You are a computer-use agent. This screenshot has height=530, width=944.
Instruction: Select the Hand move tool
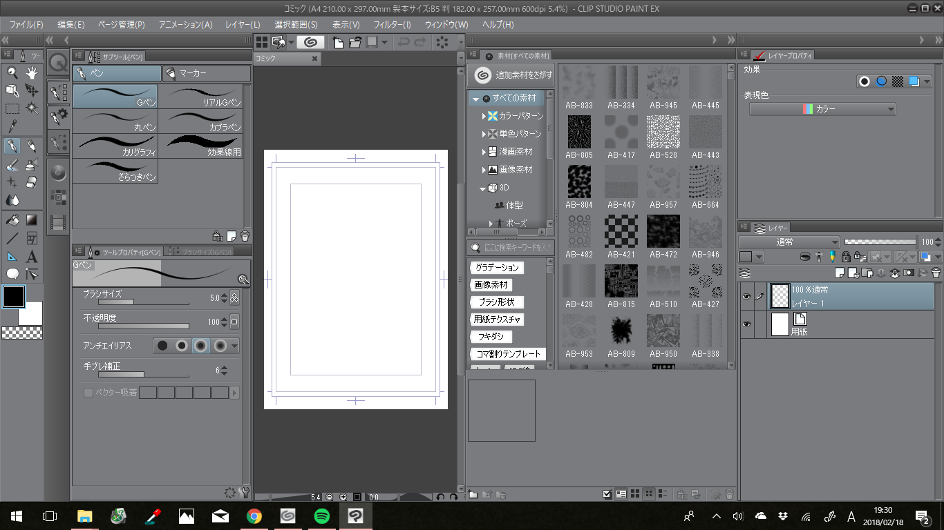pos(31,72)
